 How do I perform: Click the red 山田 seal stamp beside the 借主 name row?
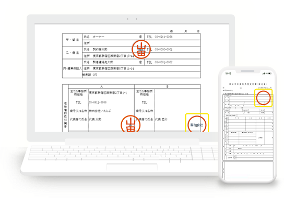coord(141,49)
